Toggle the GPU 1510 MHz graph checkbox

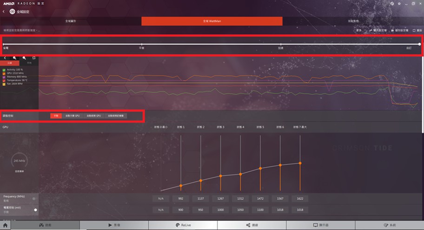(x=4, y=73)
